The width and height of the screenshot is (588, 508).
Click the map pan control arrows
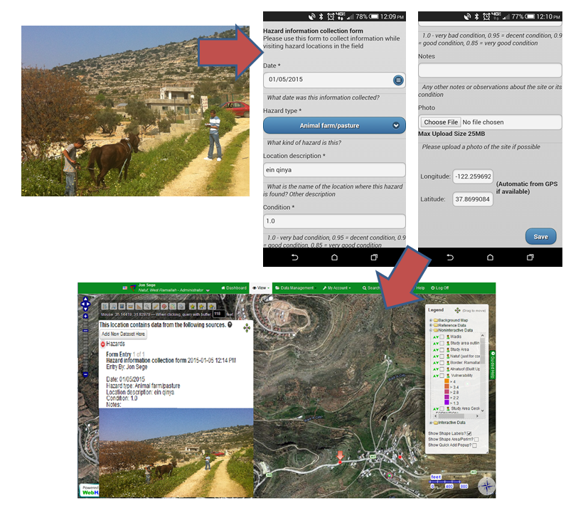85,304
